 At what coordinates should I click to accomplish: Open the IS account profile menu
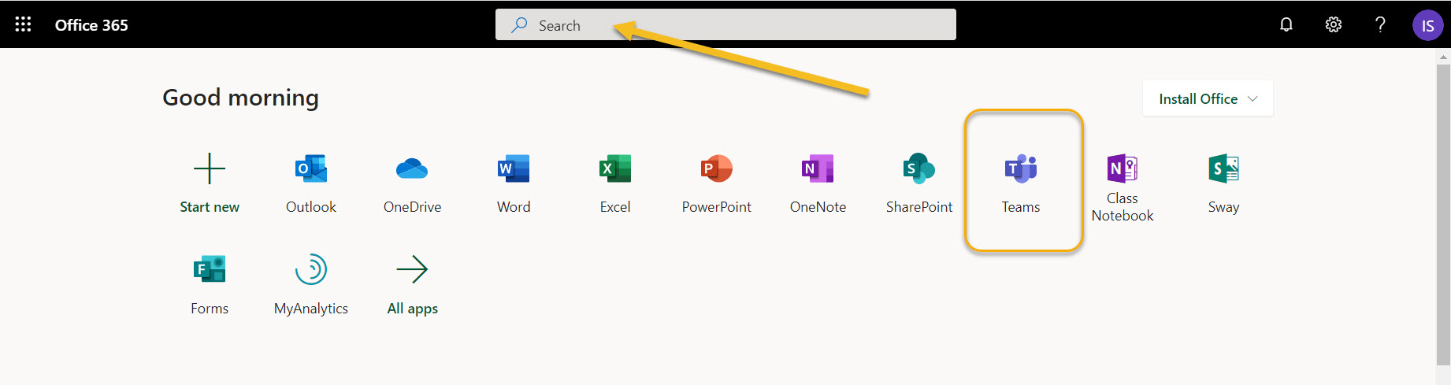coord(1427,25)
